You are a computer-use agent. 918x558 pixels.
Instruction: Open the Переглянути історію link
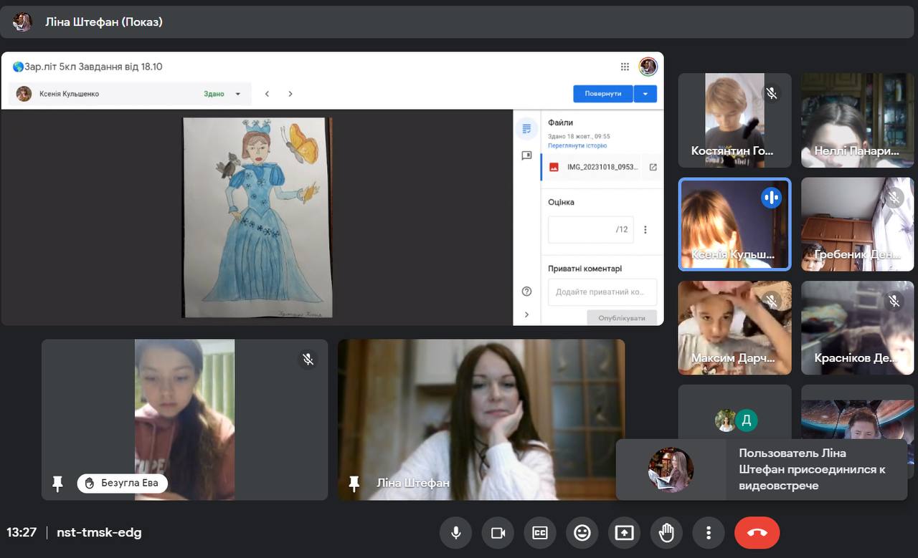click(577, 145)
